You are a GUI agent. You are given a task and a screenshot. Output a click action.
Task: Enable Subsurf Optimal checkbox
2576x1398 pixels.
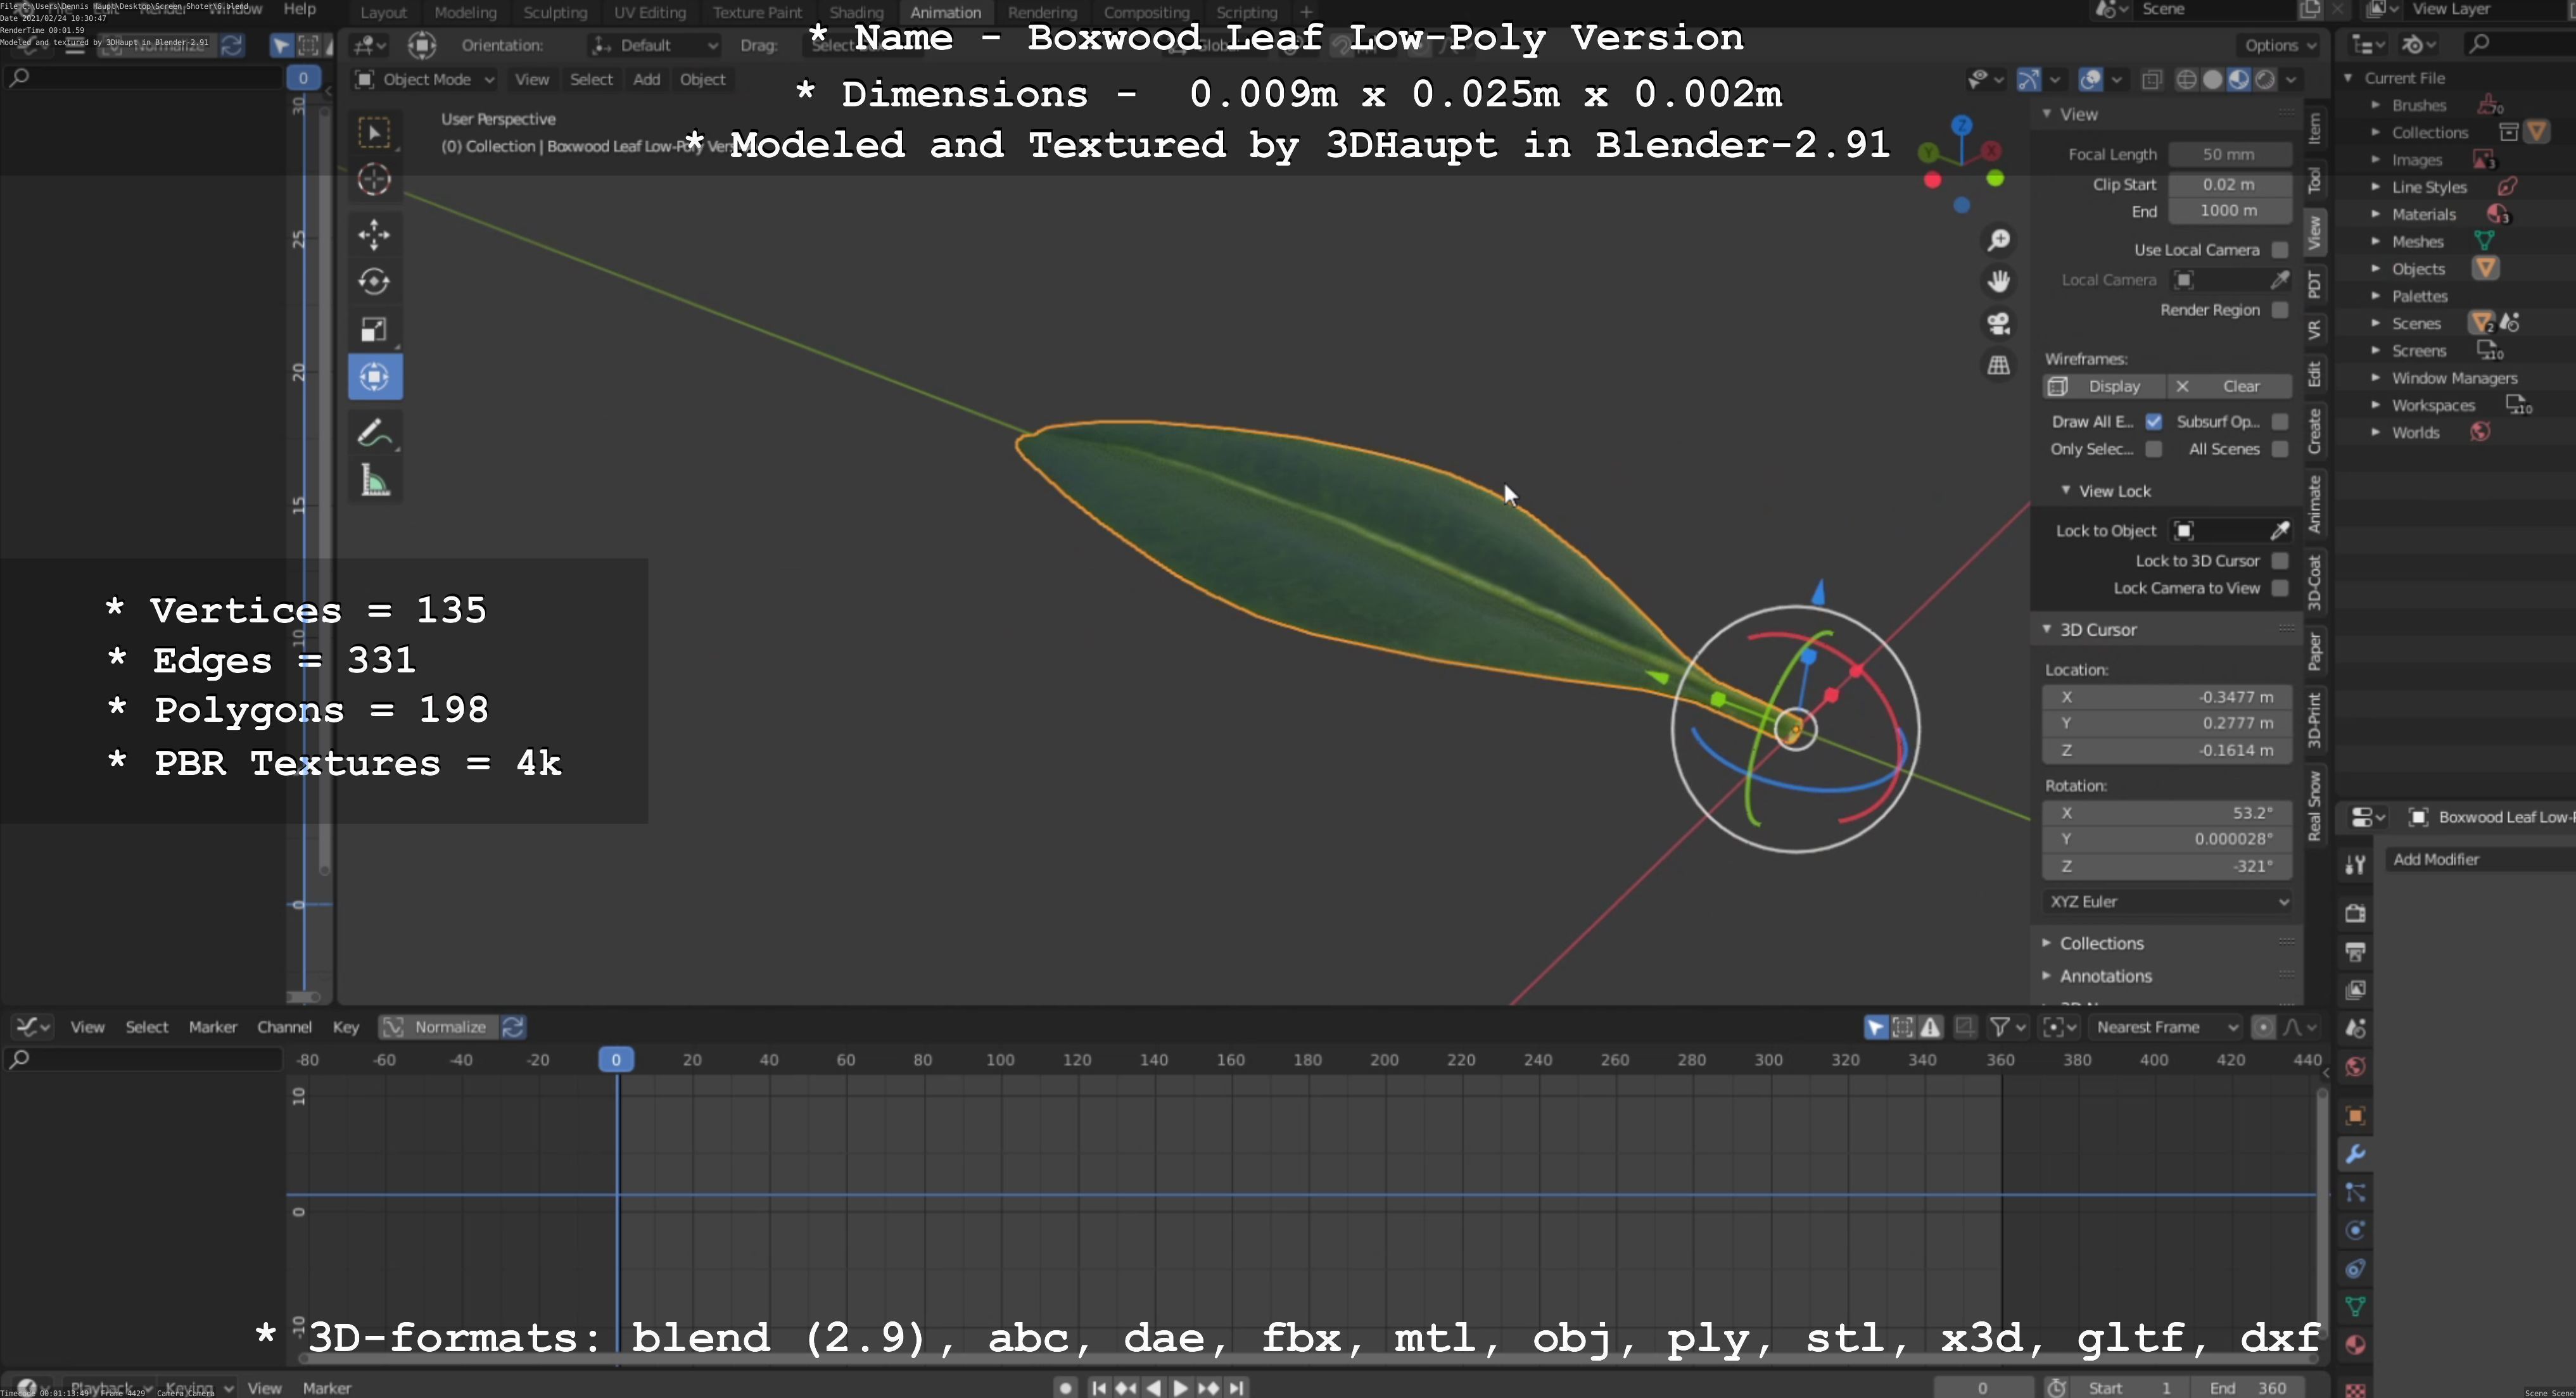point(2279,422)
